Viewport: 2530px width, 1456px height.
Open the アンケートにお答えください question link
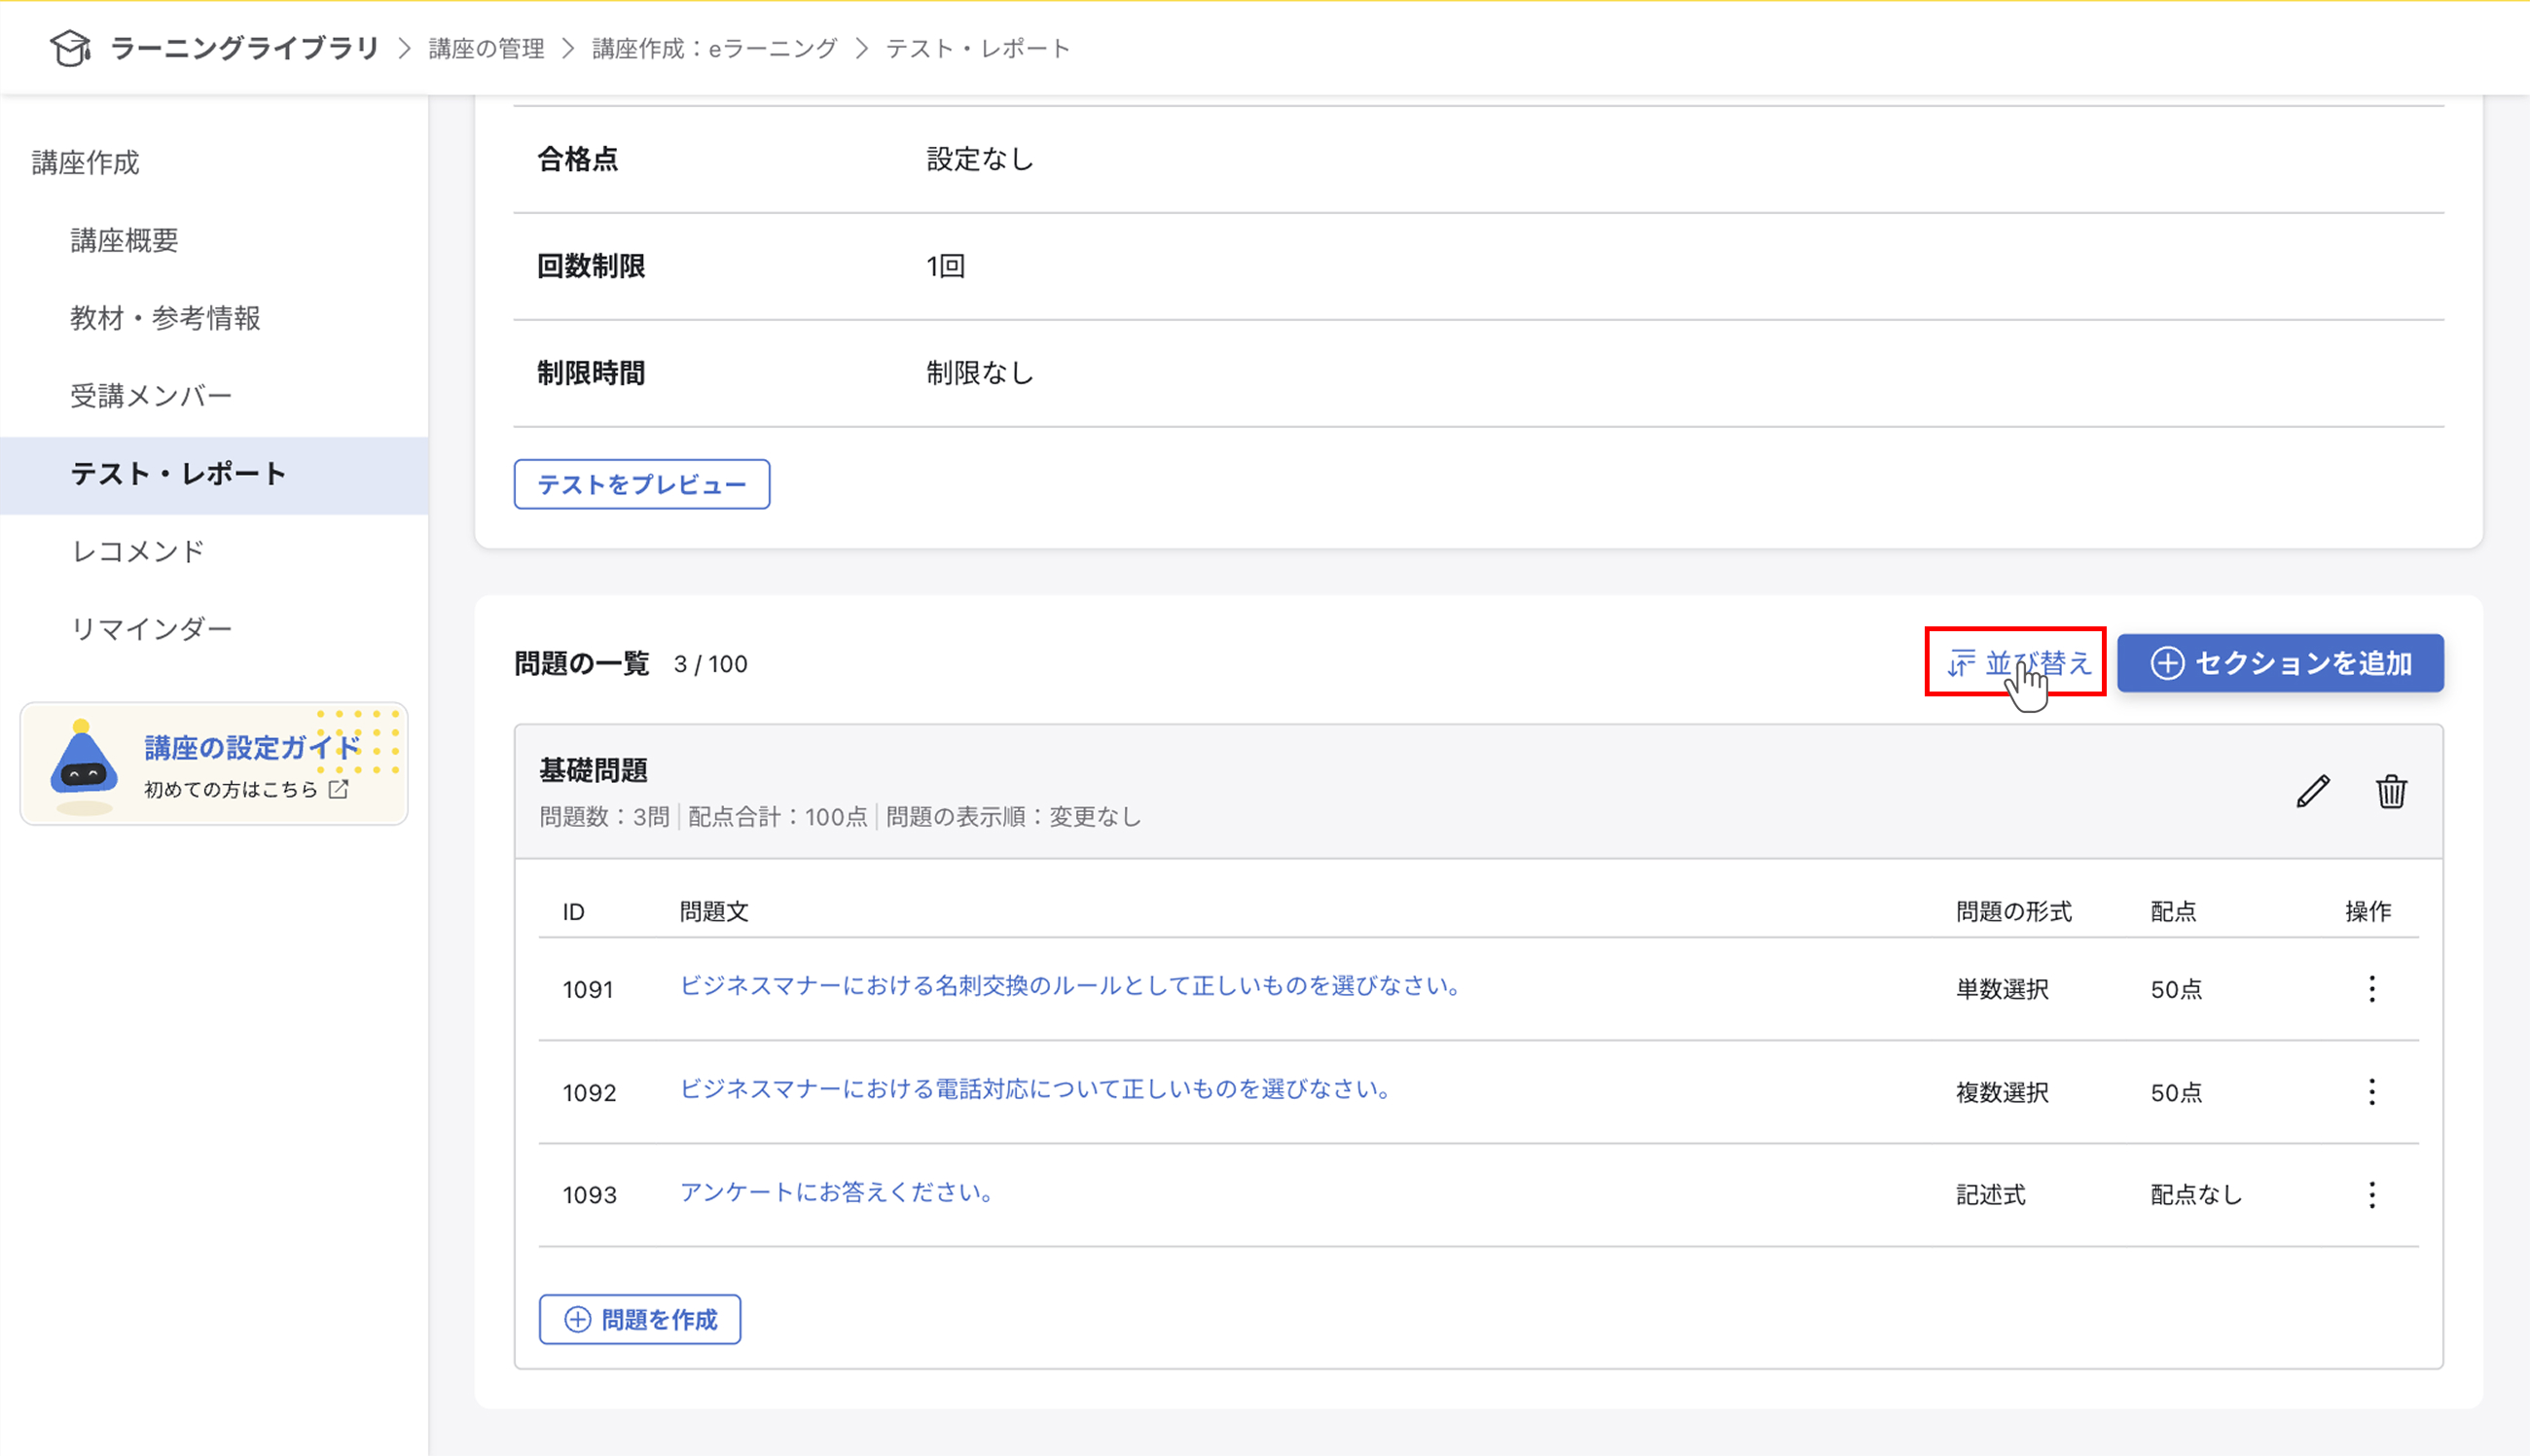pos(837,1192)
